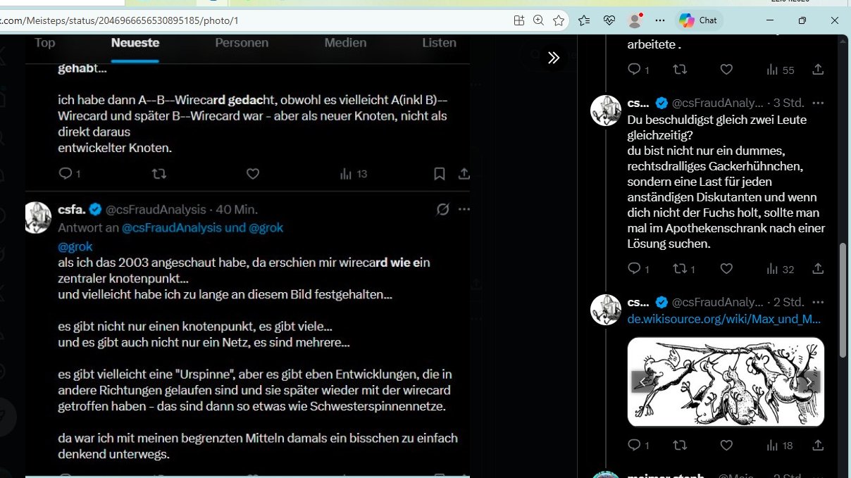Viewport: 851px width, 478px height.
Task: Reply to csfa's tweet about Wirecard
Action: click(64, 477)
